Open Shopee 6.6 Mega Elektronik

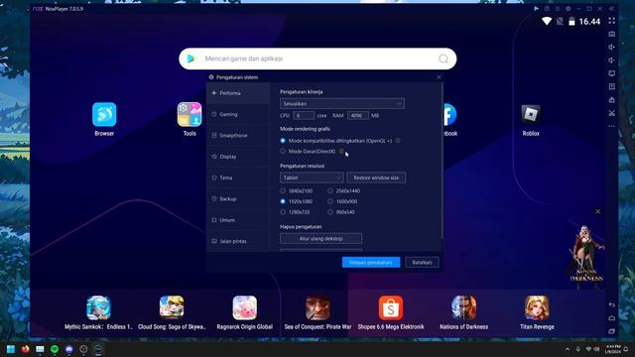tap(391, 307)
